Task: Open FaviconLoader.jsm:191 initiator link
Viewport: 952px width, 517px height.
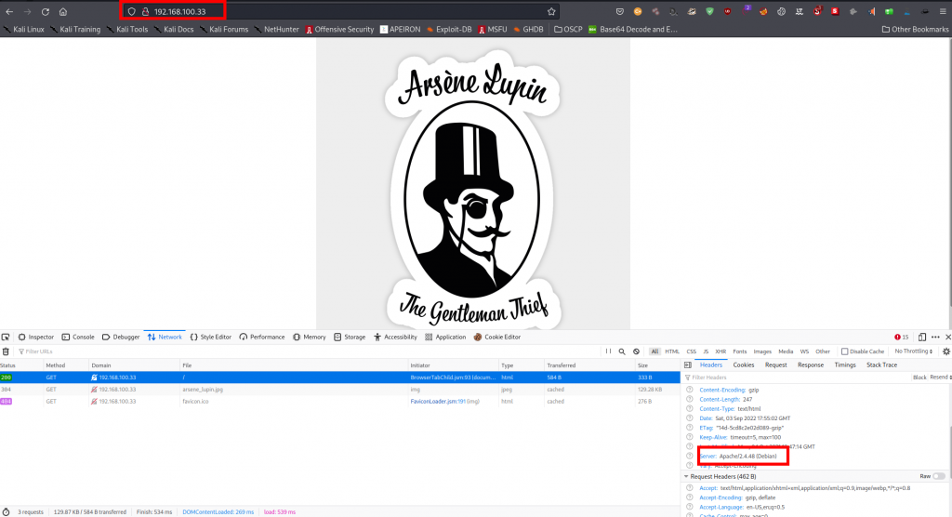Action: point(437,401)
